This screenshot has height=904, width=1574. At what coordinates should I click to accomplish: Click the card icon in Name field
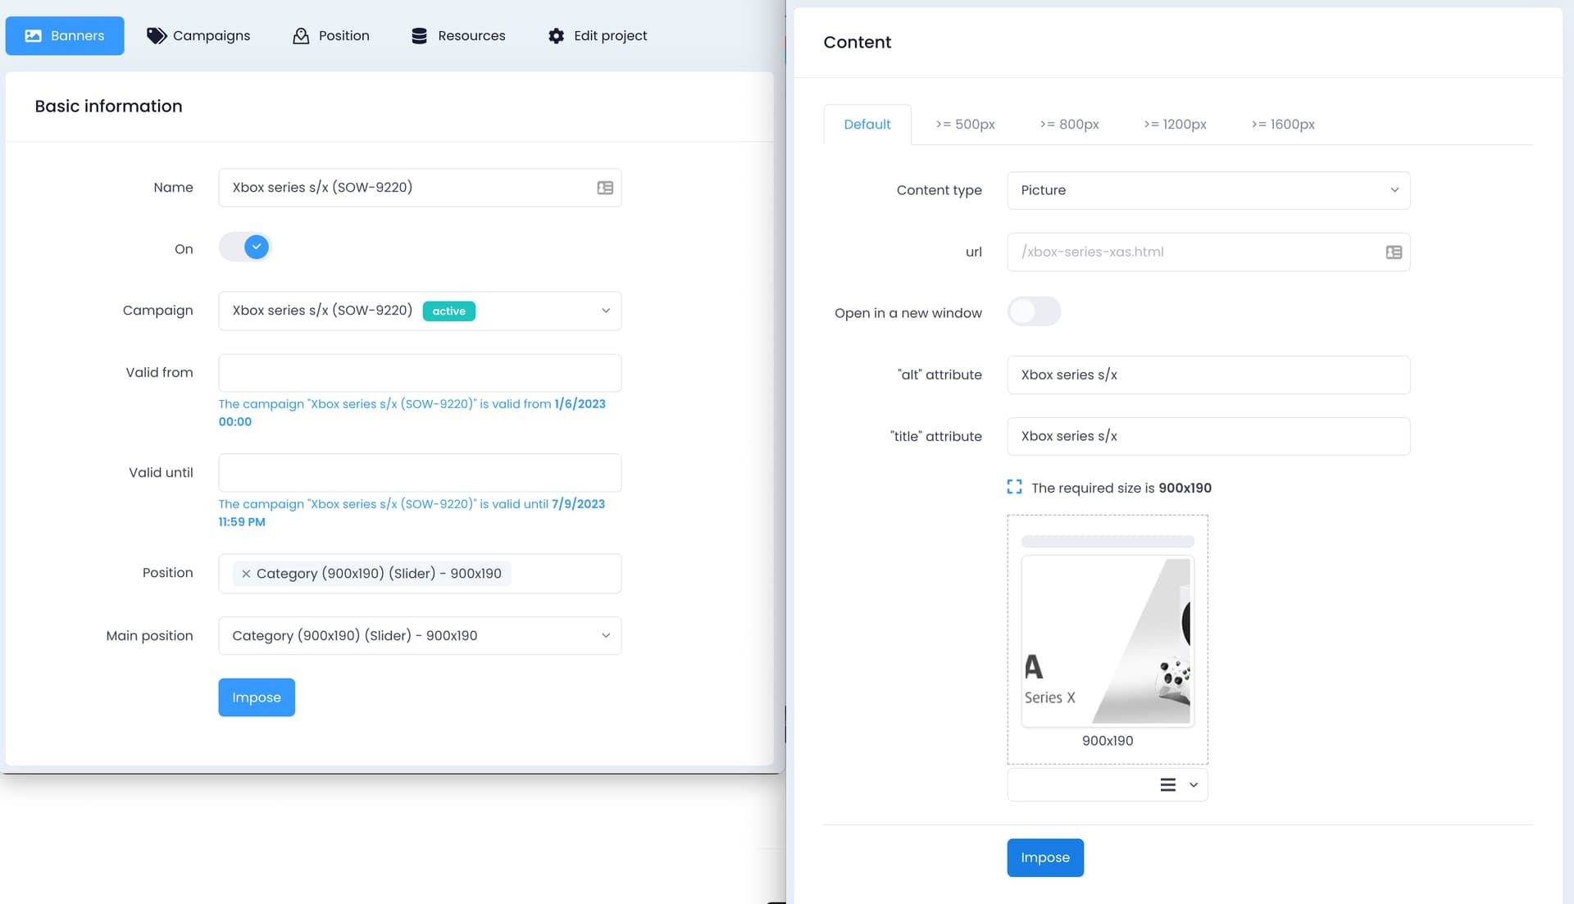(x=605, y=188)
